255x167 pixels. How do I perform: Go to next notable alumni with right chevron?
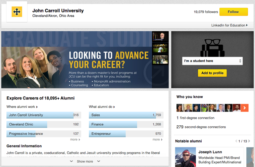tap(249, 141)
